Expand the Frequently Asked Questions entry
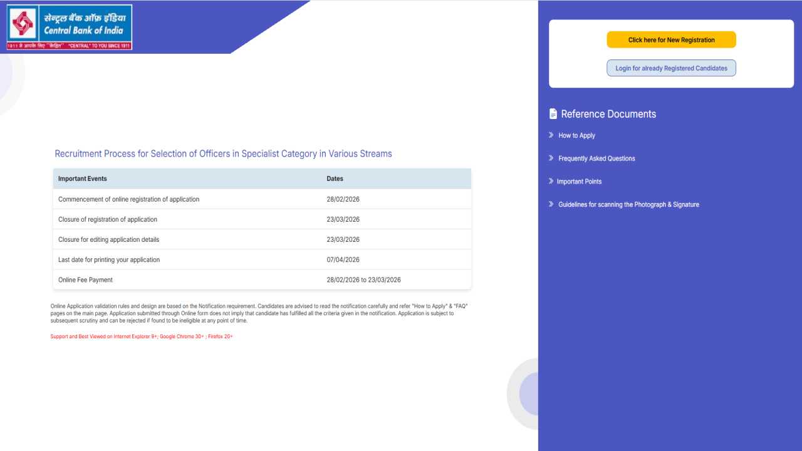 point(596,158)
